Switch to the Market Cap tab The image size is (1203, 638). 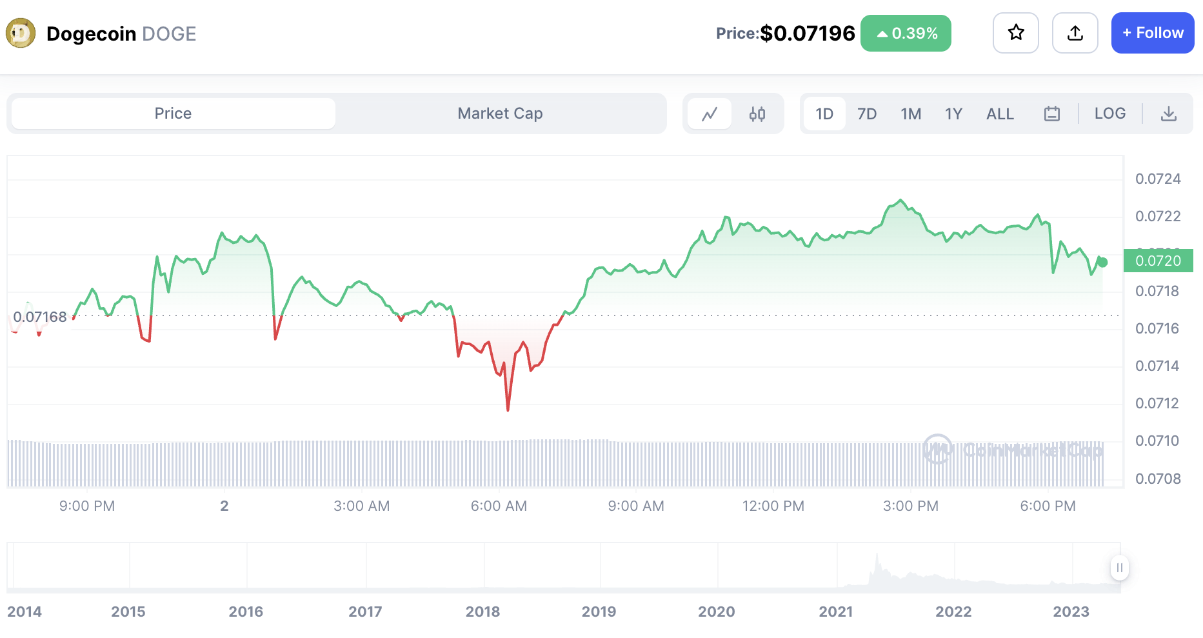500,114
